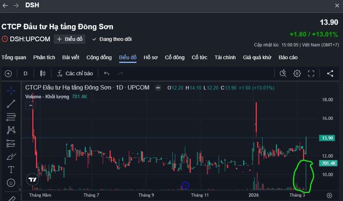
Task: Open chart settings gear icon
Action: click(297, 73)
